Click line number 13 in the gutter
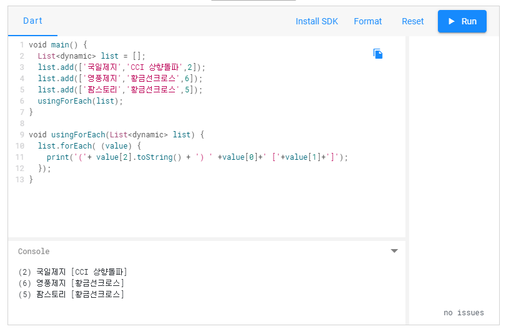This screenshot has width=506, height=329. pyautogui.click(x=20, y=180)
